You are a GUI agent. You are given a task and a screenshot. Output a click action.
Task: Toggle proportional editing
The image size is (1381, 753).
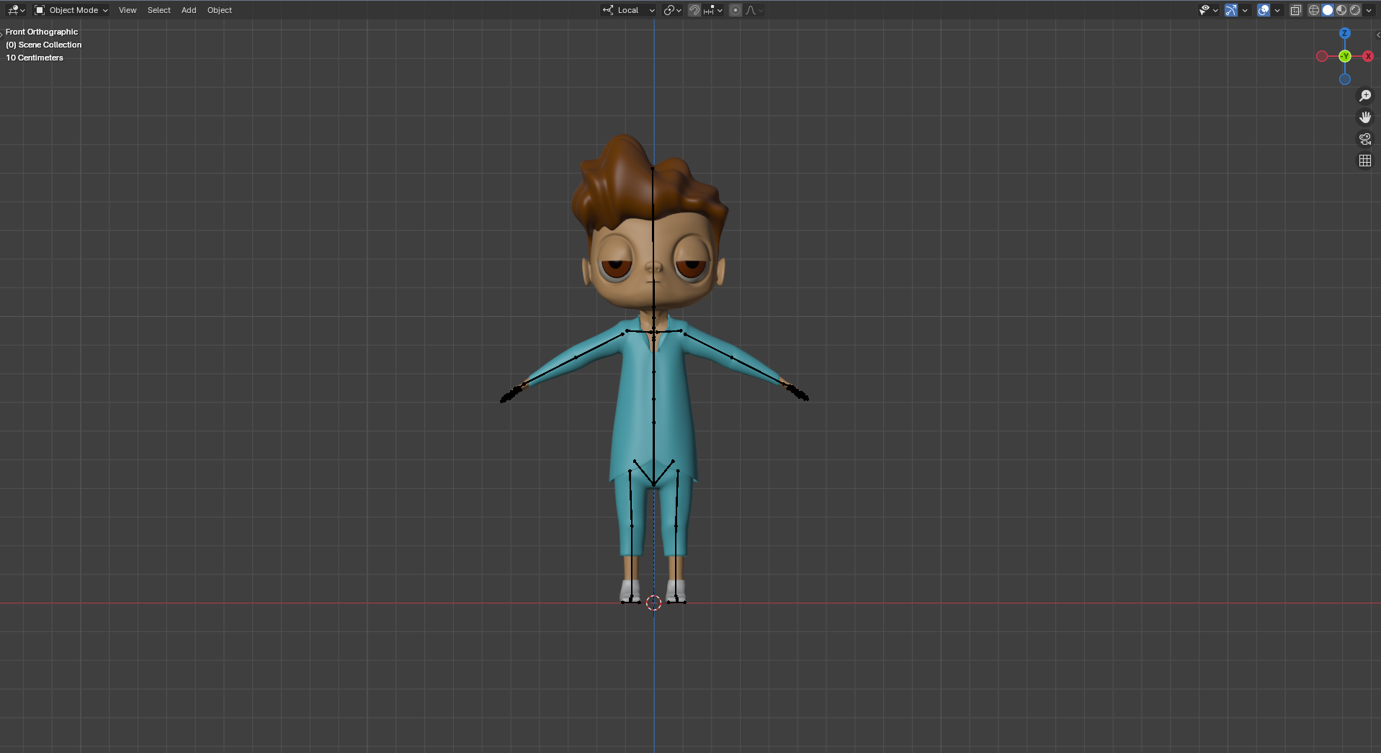pyautogui.click(x=735, y=10)
